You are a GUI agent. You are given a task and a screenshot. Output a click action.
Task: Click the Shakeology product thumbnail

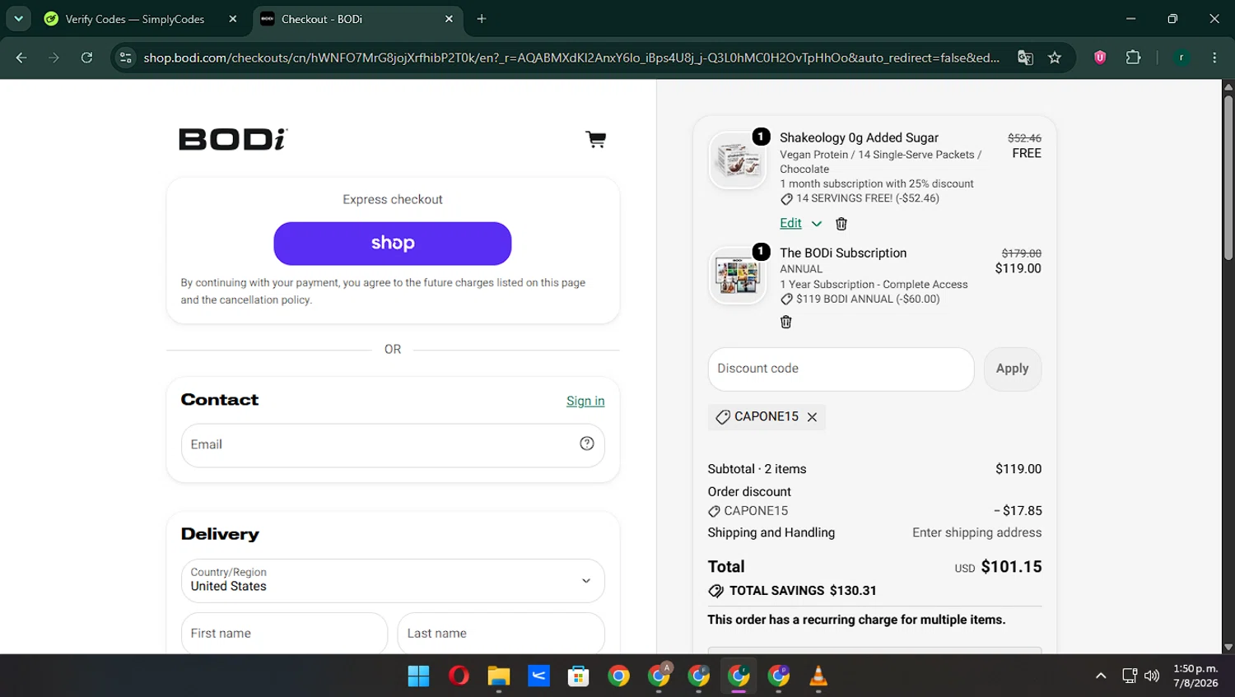[x=738, y=160]
